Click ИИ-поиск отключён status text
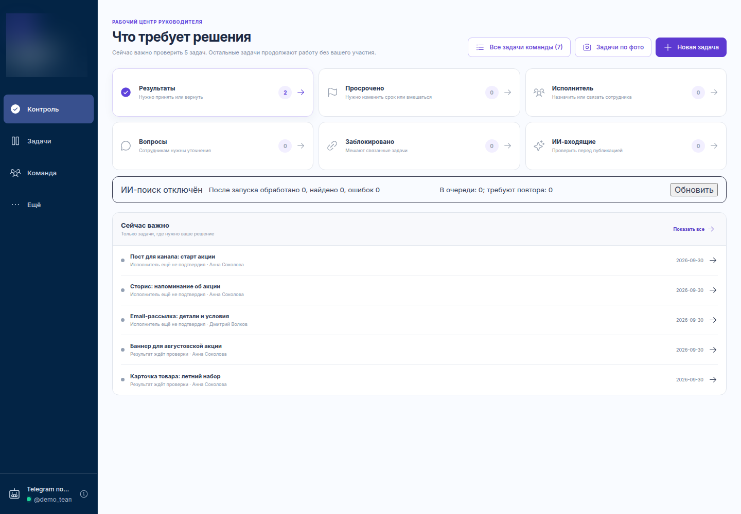Viewport: 741px width, 514px height. click(162, 190)
